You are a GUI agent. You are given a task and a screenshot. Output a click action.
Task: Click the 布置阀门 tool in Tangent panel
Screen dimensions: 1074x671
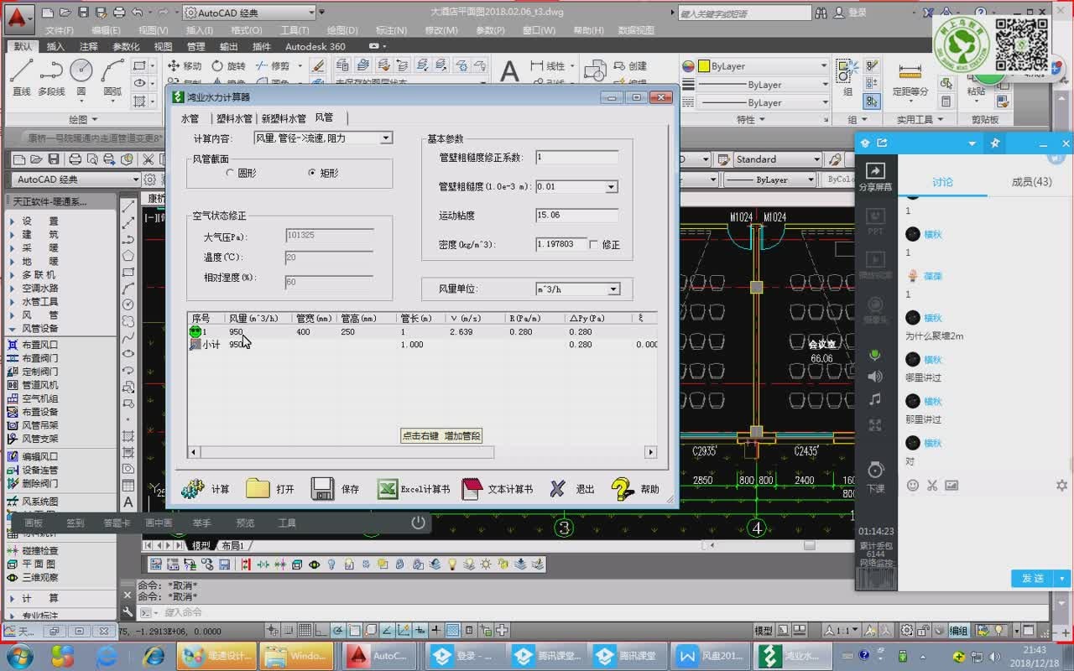point(33,358)
